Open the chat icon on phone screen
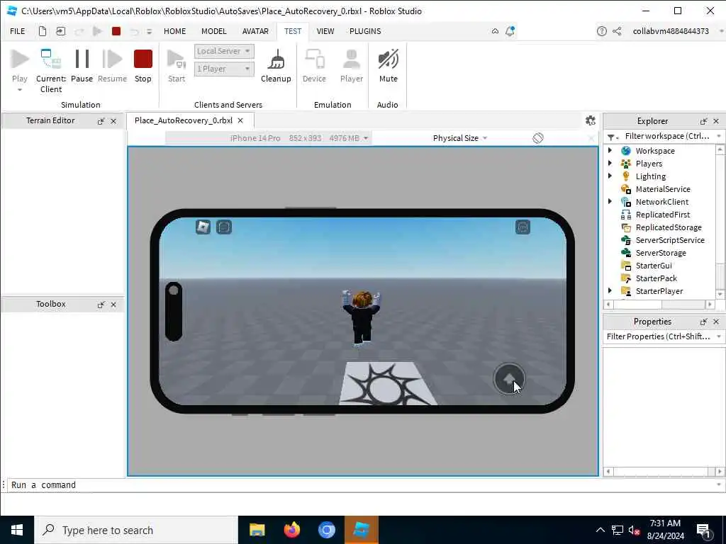Image resolution: width=726 pixels, height=544 pixels. (224, 227)
